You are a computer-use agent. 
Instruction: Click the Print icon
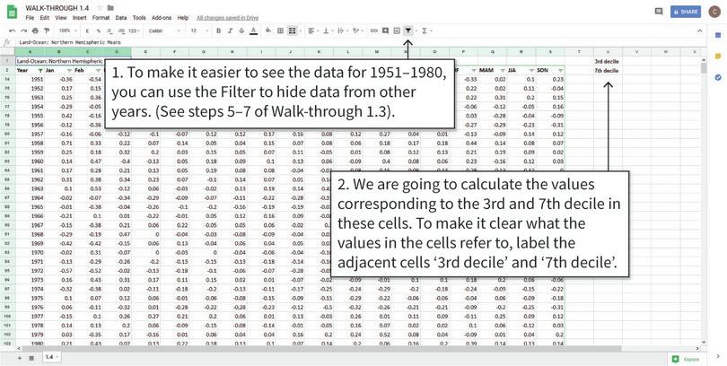[35, 30]
